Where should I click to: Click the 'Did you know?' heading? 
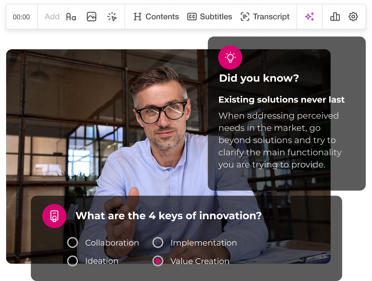259,78
